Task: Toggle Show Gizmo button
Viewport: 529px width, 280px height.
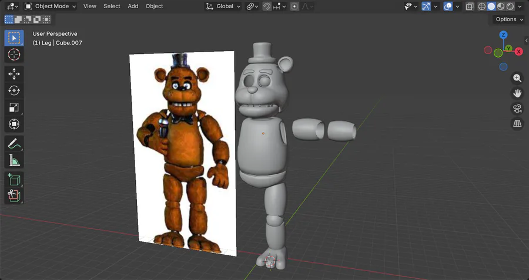Action: [426, 6]
